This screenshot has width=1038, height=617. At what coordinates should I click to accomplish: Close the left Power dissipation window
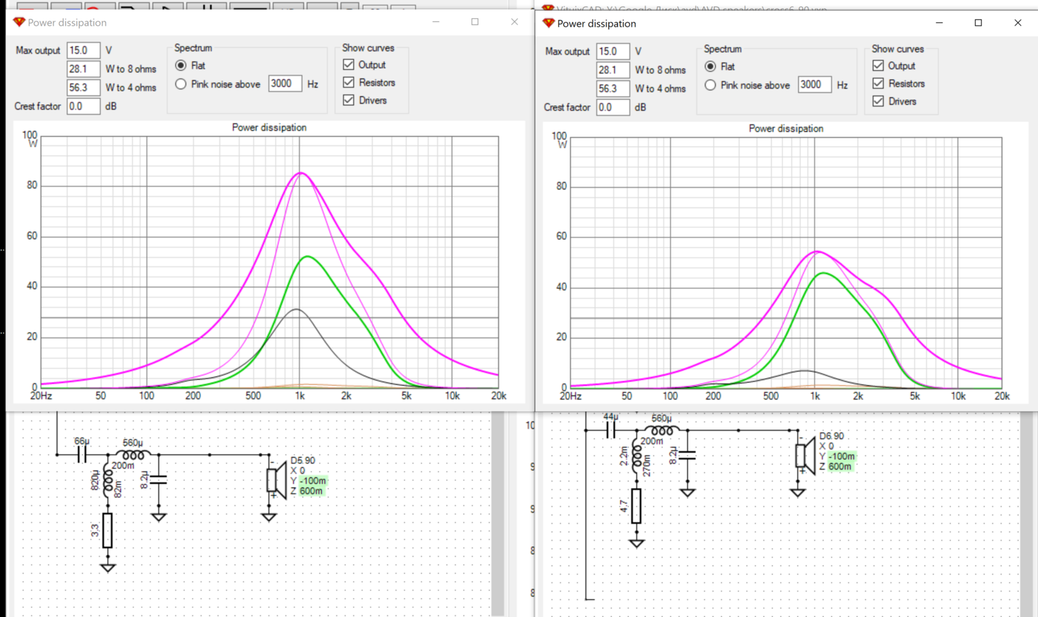[x=514, y=22]
